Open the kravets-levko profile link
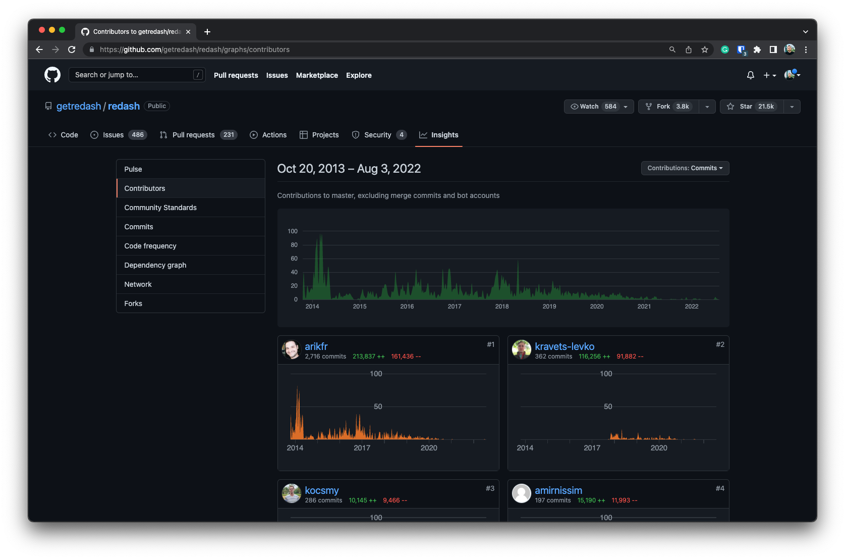845x559 pixels. point(565,346)
